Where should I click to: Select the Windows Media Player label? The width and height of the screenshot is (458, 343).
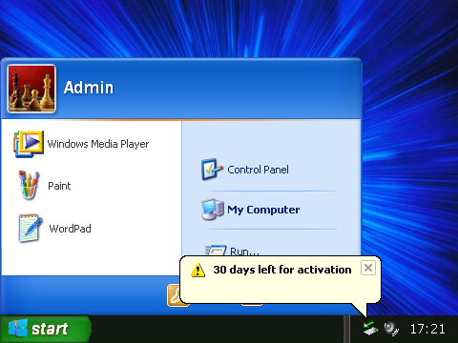(98, 144)
